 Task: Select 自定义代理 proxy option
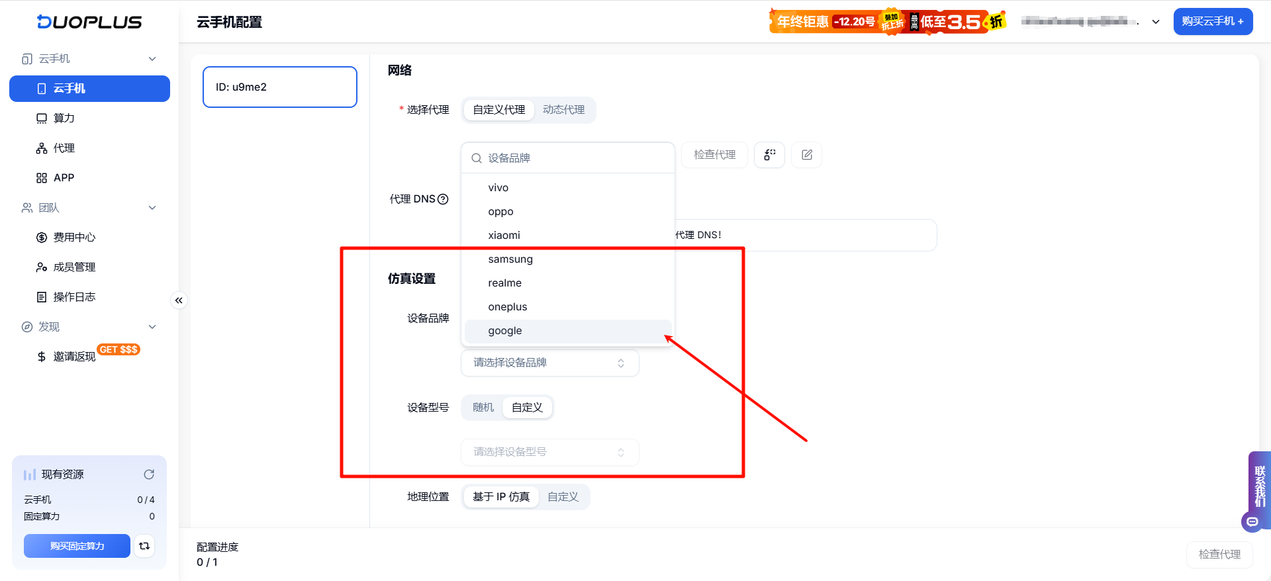(x=499, y=110)
